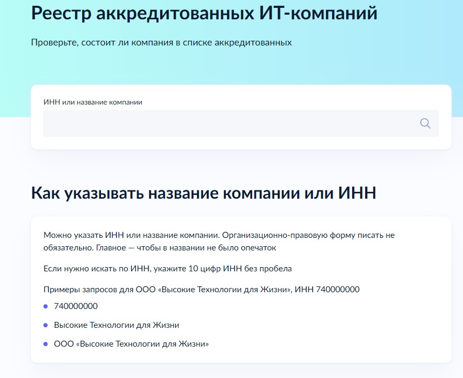Image resolution: width=463 pixels, height=378 pixels.
Task: Click the bullet example "740000000"
Action: (x=75, y=306)
